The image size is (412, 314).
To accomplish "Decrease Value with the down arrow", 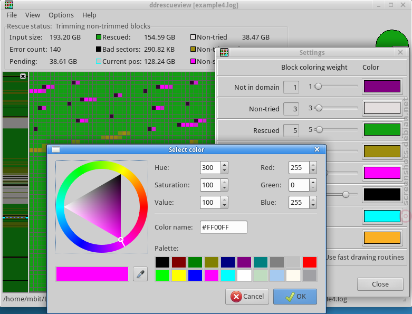I will [x=224, y=205].
